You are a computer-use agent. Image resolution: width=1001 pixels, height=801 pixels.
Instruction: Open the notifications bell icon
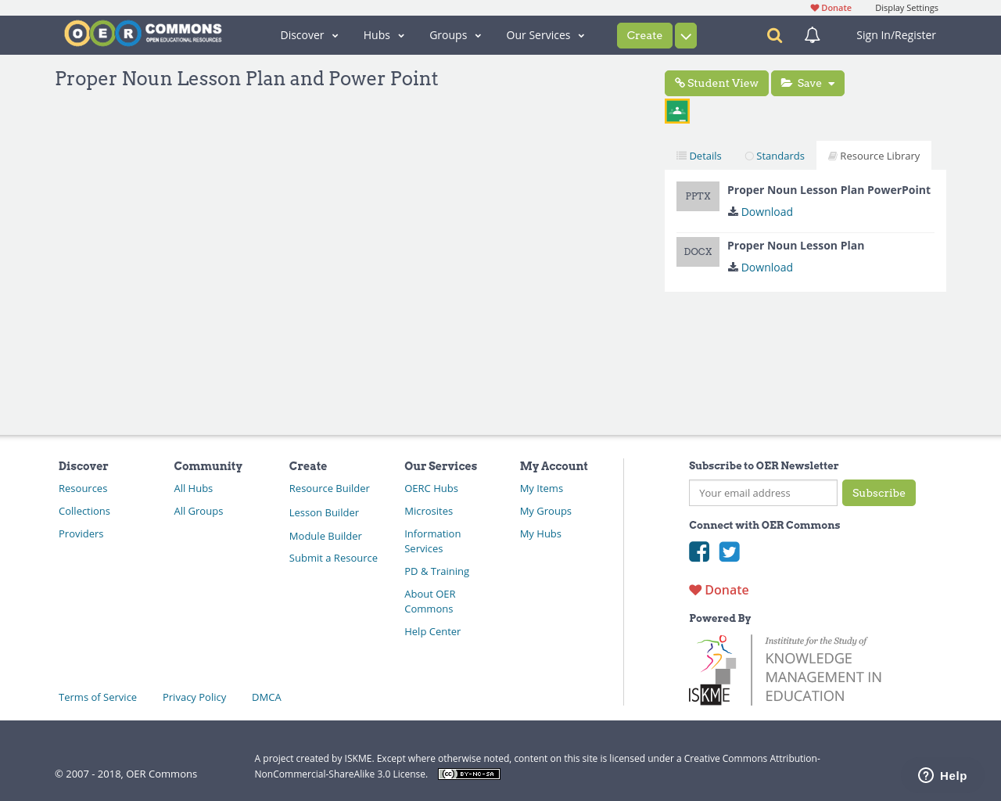point(812,34)
